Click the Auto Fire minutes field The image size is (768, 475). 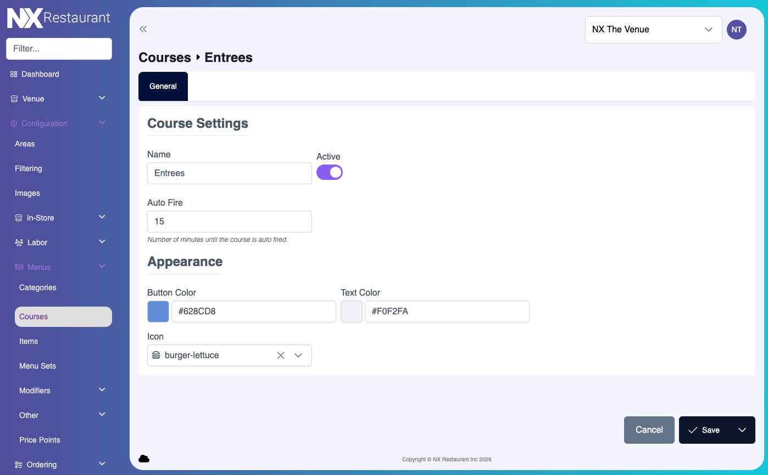click(x=229, y=222)
